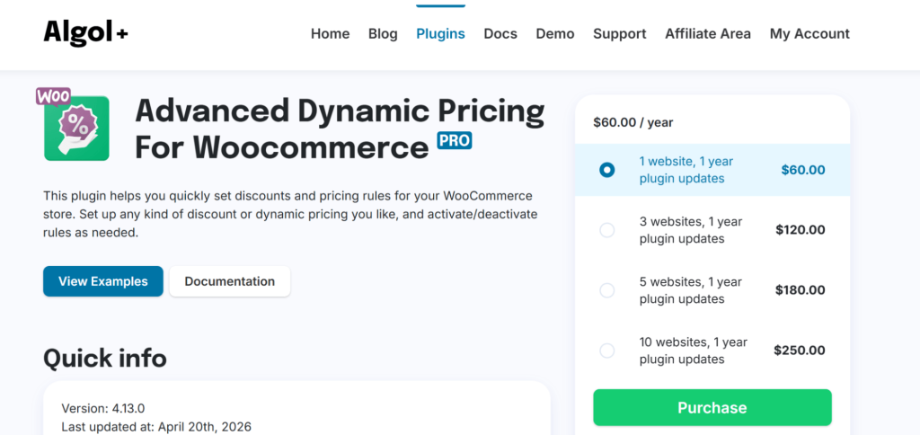Click the Woo plugin product icon
The height and width of the screenshot is (435, 920).
tap(74, 124)
